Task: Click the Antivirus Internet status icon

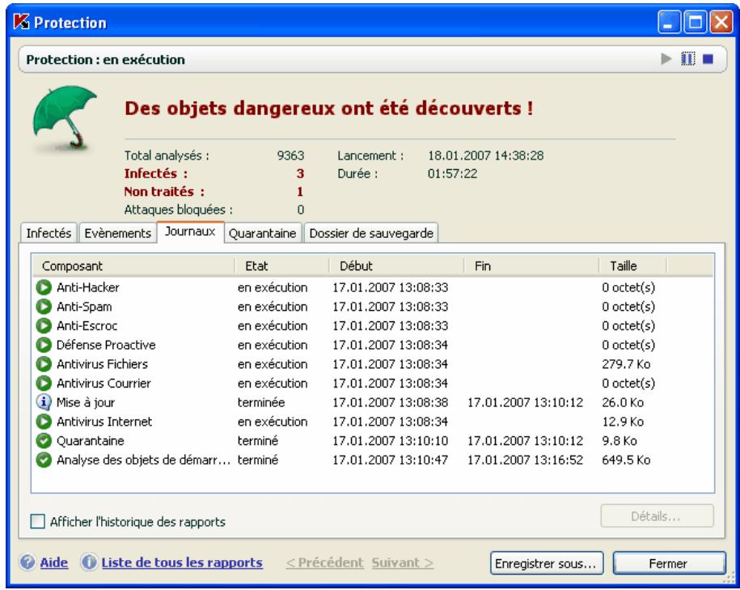Action: (x=44, y=422)
